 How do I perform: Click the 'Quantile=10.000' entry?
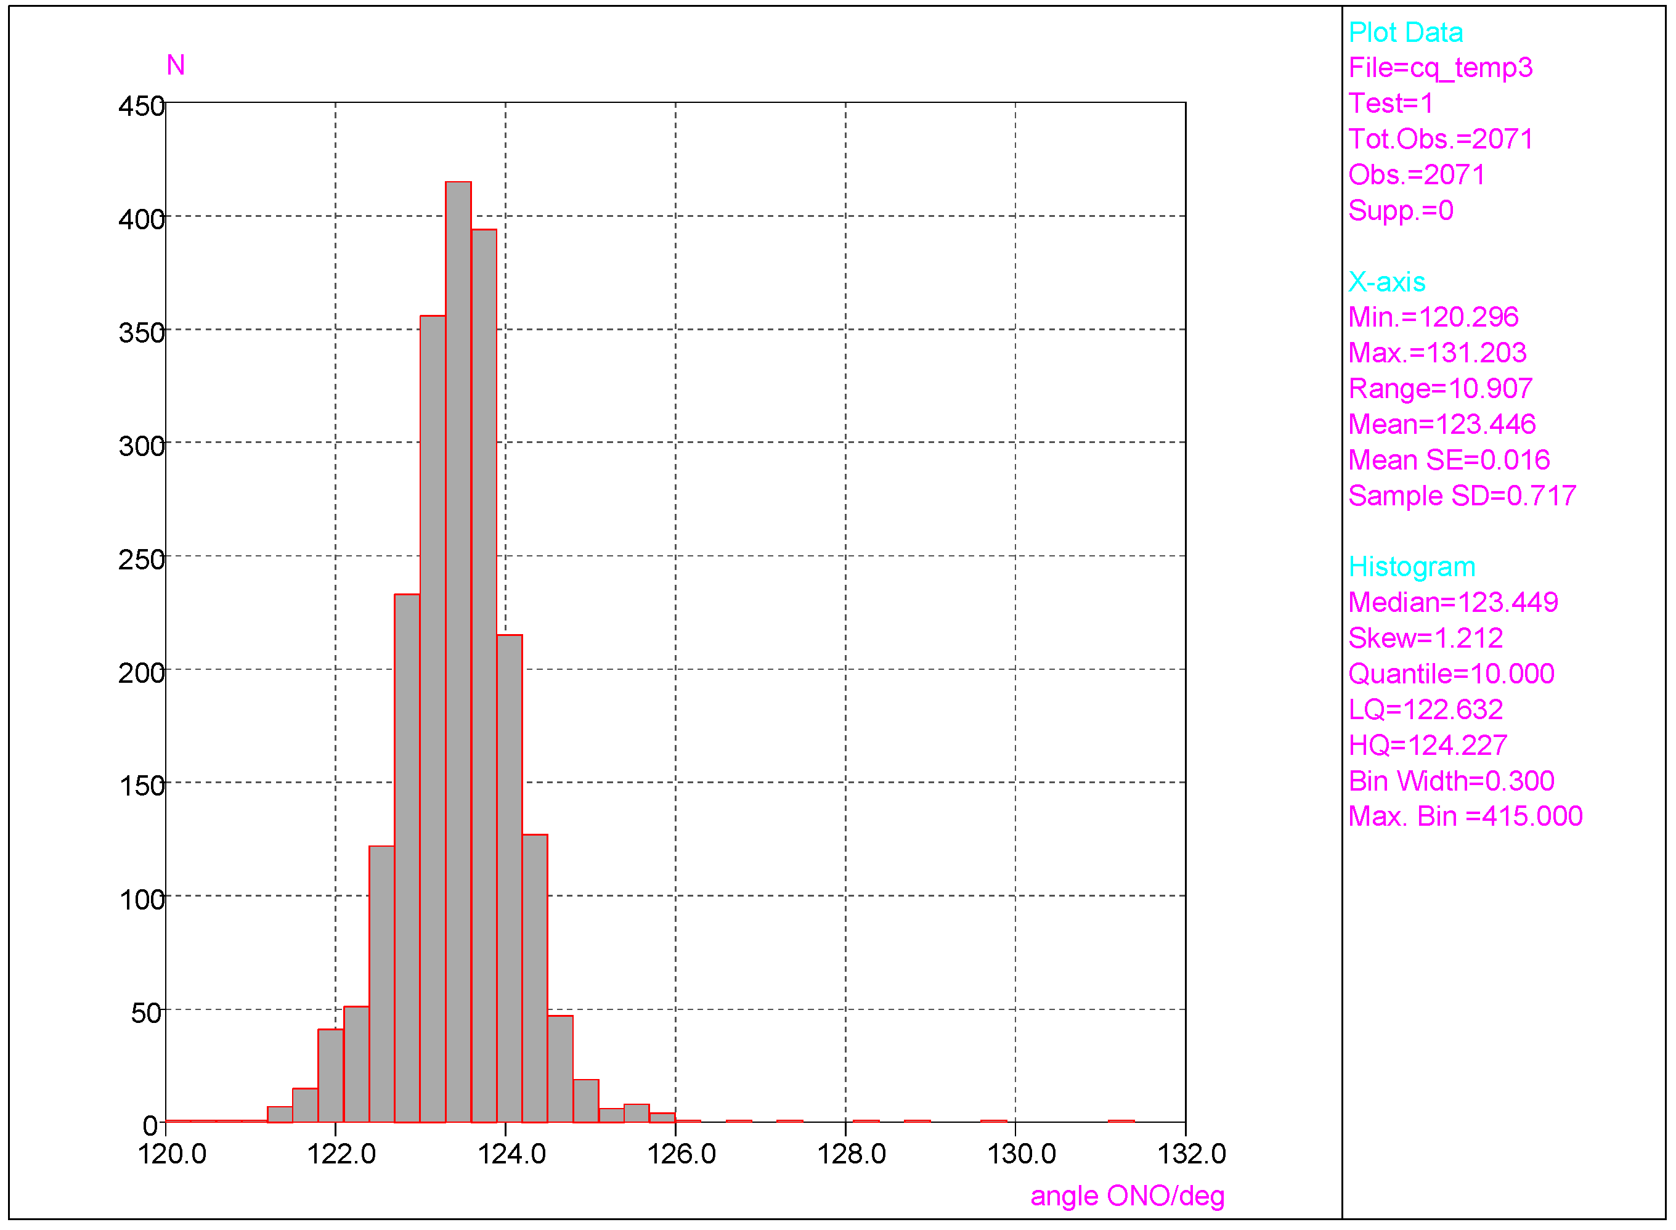(x=1451, y=674)
